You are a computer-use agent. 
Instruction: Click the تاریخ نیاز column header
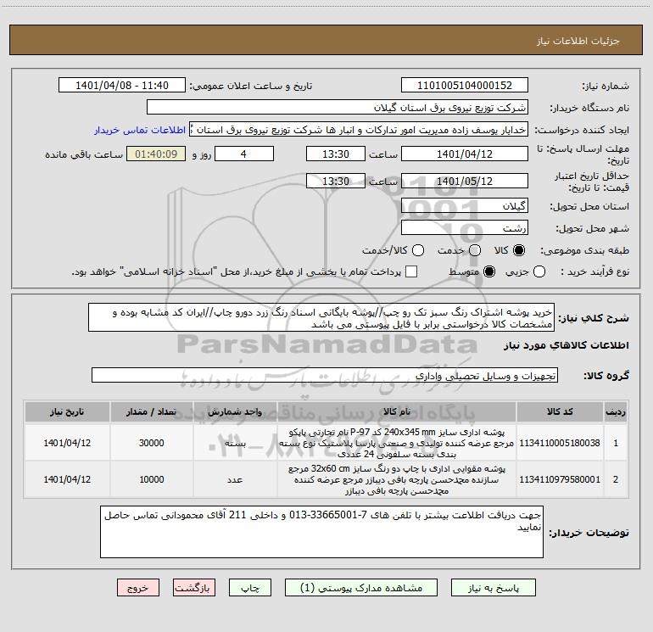pyautogui.click(x=67, y=411)
